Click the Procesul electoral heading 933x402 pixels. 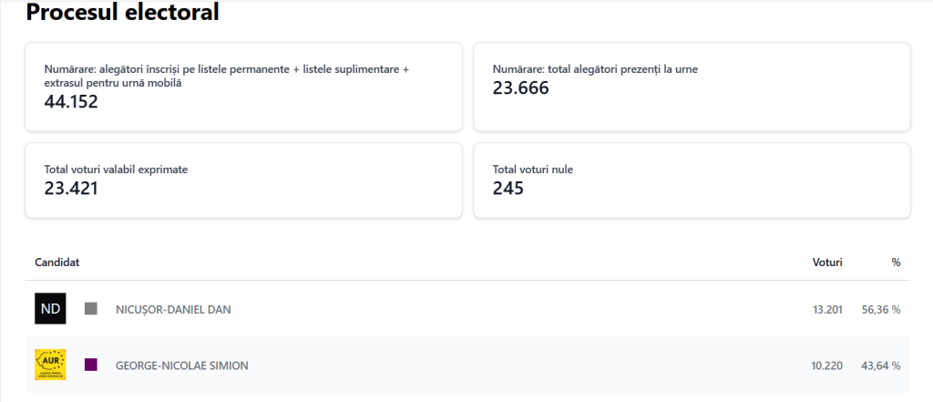tap(122, 13)
